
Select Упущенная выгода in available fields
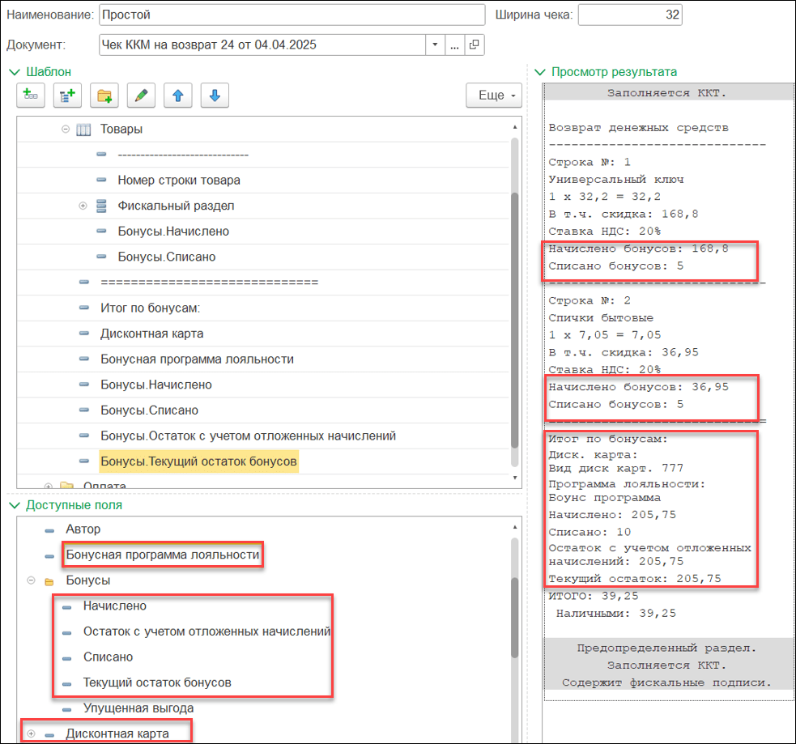pyautogui.click(x=138, y=708)
